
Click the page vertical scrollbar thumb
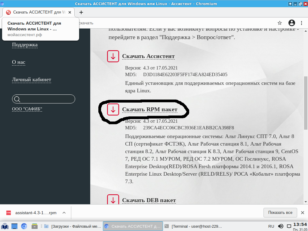coord(306,103)
